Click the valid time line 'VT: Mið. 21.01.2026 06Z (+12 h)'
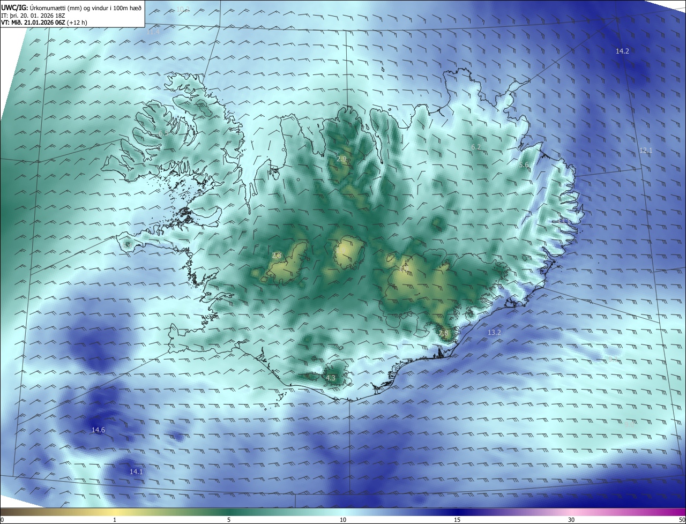Image resolution: width=686 pixels, height=524 pixels. click(x=44, y=23)
